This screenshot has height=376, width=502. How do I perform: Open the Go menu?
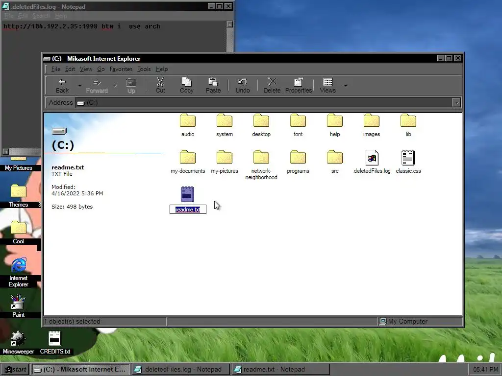[101, 69]
